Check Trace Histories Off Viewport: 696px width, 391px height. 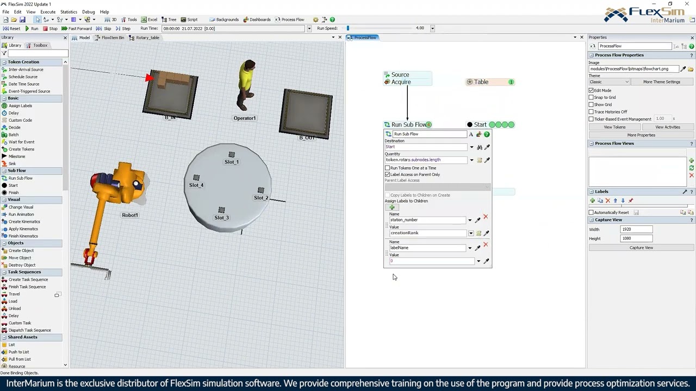click(591, 112)
